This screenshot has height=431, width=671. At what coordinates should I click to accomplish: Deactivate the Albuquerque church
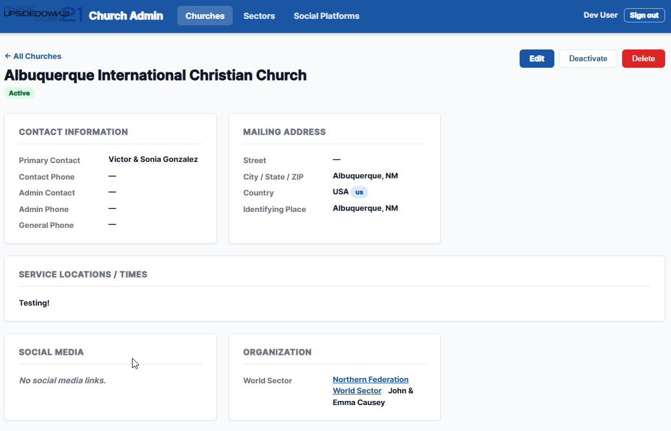(x=588, y=59)
